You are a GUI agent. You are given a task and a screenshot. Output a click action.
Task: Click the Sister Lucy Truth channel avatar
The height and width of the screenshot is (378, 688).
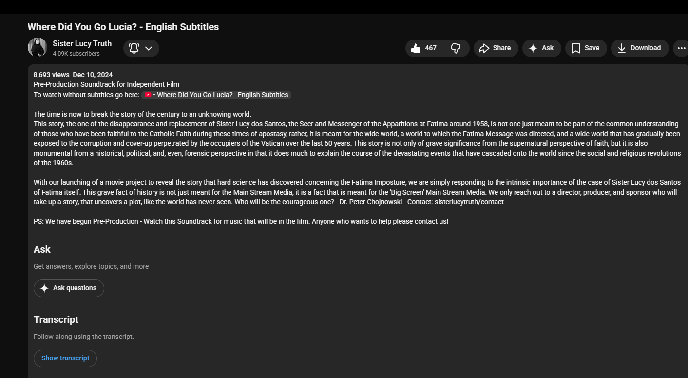coord(38,47)
